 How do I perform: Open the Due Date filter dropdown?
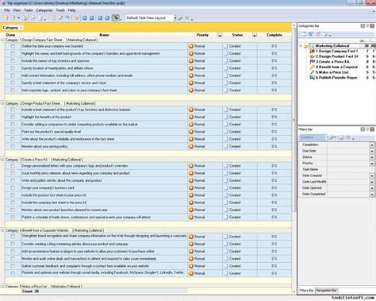[372, 151]
